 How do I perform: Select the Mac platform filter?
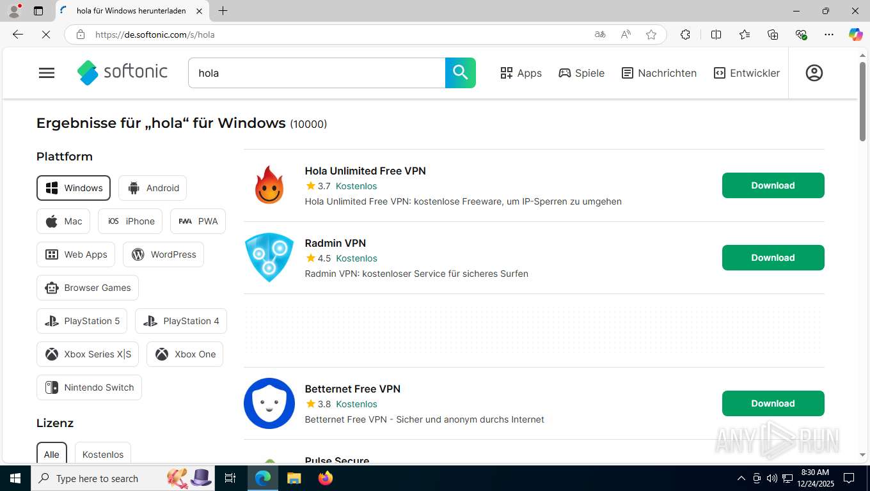coord(63,221)
